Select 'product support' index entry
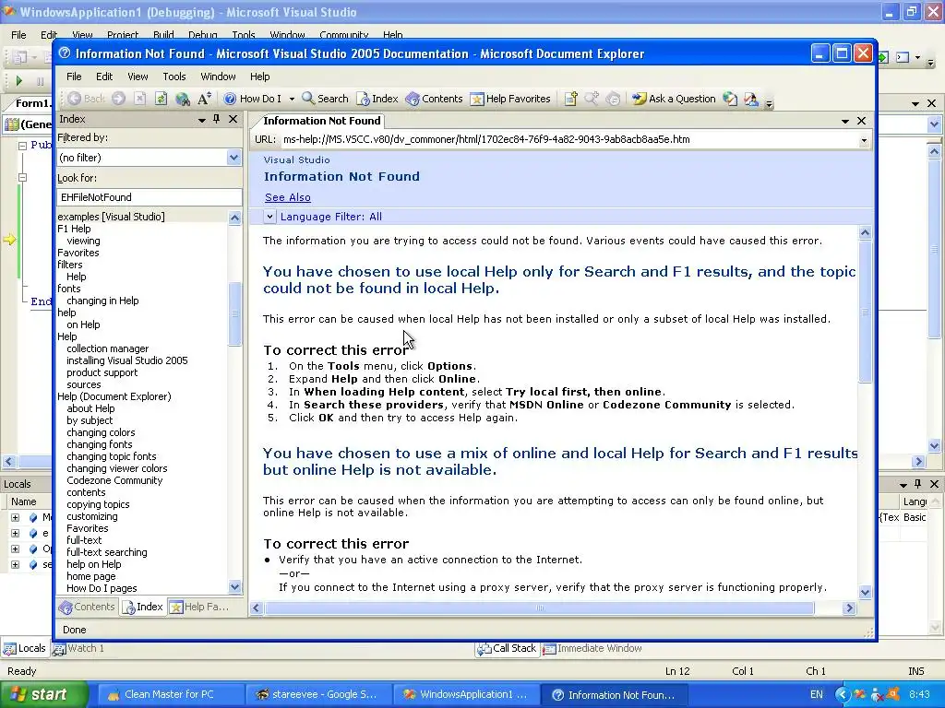Image resolution: width=945 pixels, height=708 pixels. pyautogui.click(x=102, y=372)
